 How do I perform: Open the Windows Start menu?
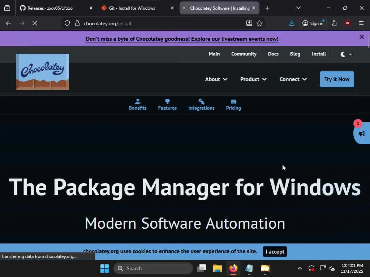[x=104, y=268]
